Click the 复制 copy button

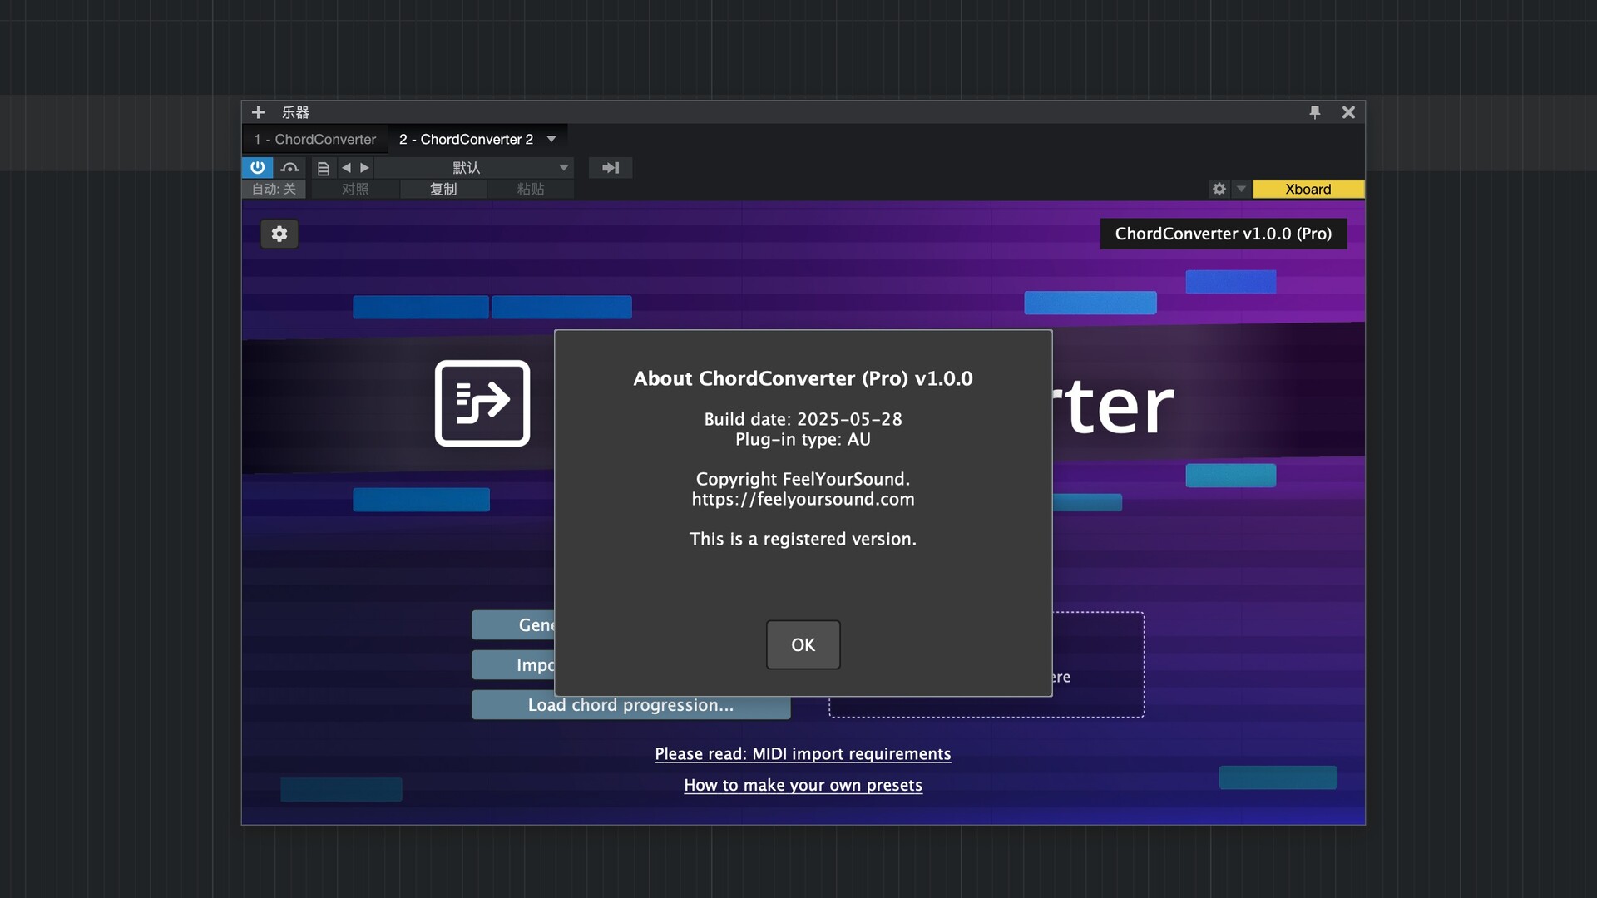coord(443,189)
